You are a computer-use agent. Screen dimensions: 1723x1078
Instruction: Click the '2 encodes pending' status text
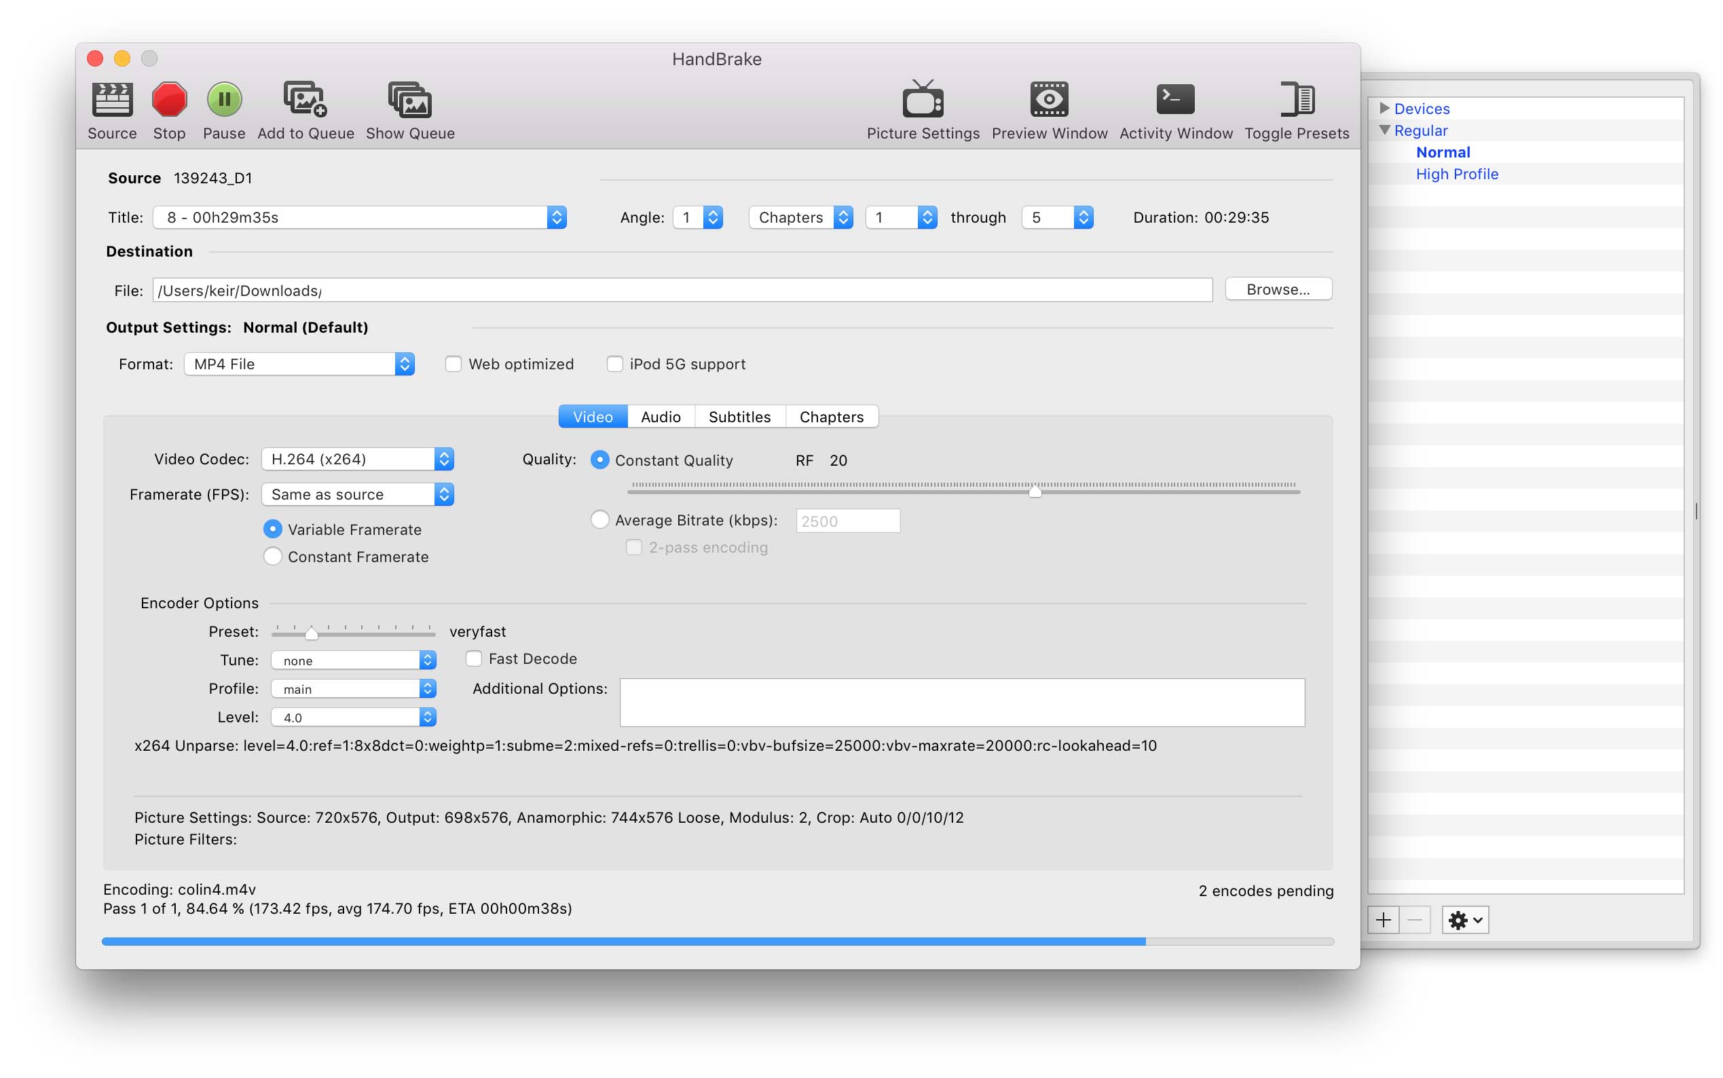tap(1266, 891)
